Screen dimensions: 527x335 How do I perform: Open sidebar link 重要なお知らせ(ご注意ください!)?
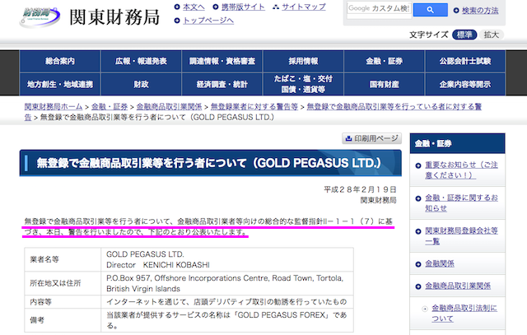(x=461, y=170)
